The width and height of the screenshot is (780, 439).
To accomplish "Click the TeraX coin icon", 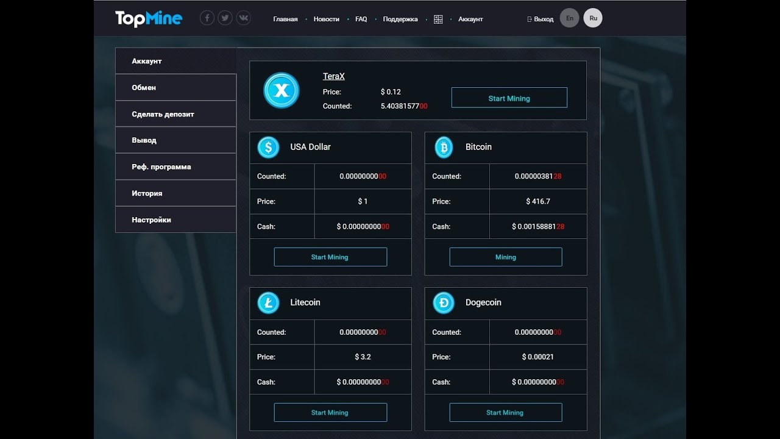I will click(x=281, y=90).
